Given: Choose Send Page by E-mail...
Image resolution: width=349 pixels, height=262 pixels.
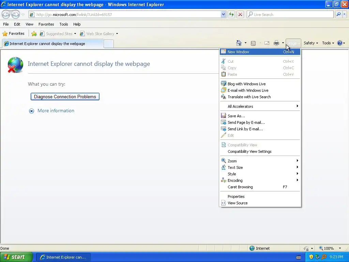Looking at the screenshot, I should tap(260, 122).
